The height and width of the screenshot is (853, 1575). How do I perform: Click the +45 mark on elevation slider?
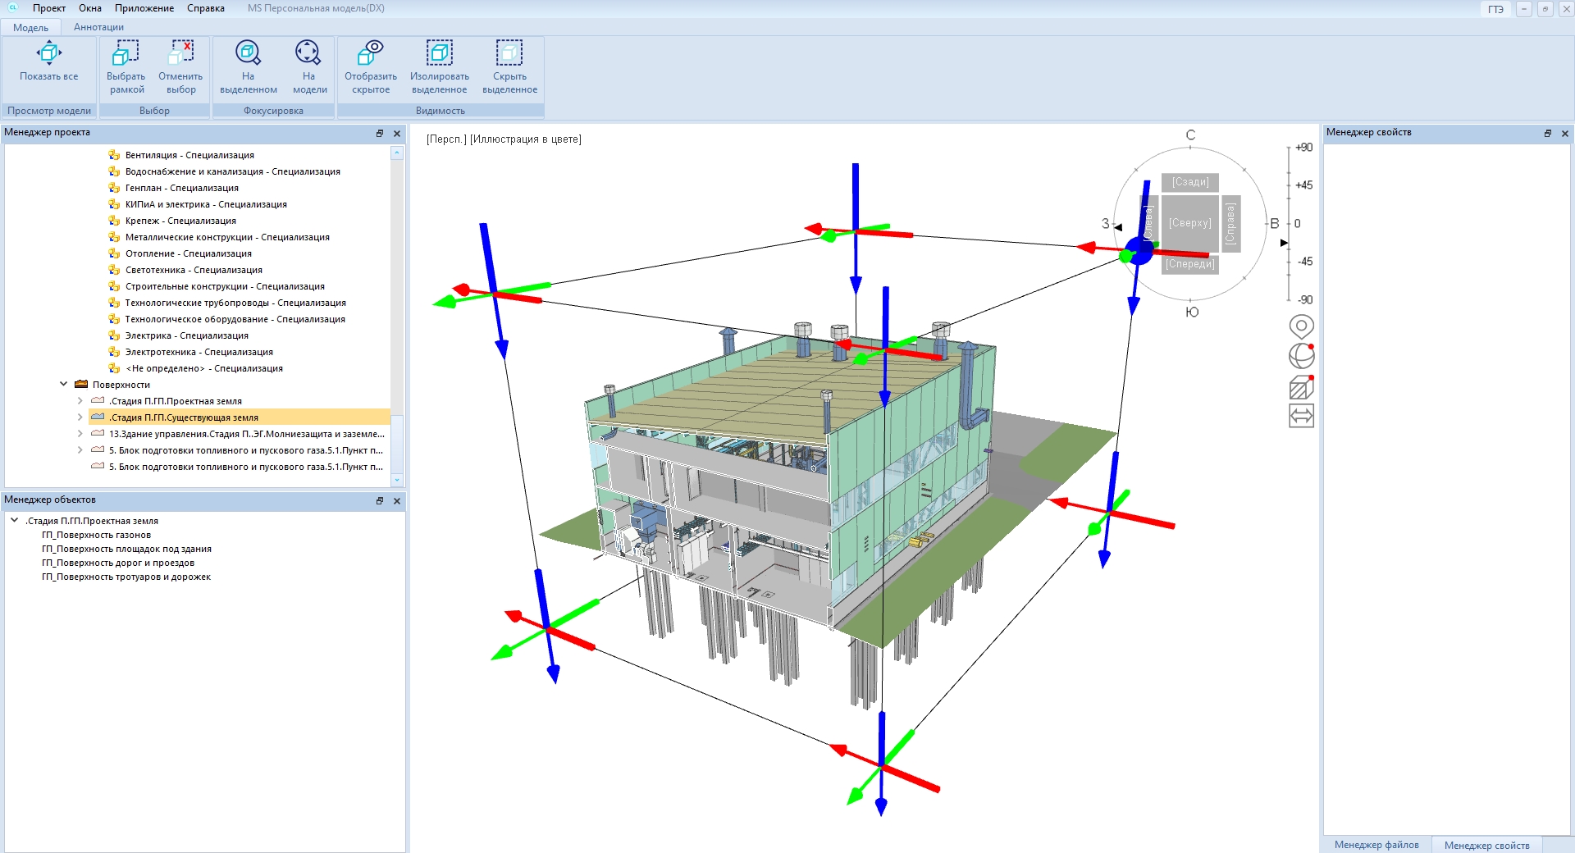1303,185
